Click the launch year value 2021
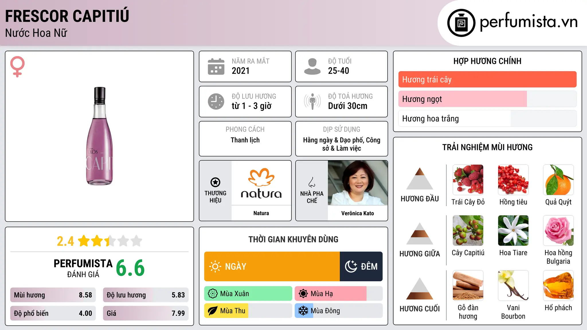 (x=240, y=71)
